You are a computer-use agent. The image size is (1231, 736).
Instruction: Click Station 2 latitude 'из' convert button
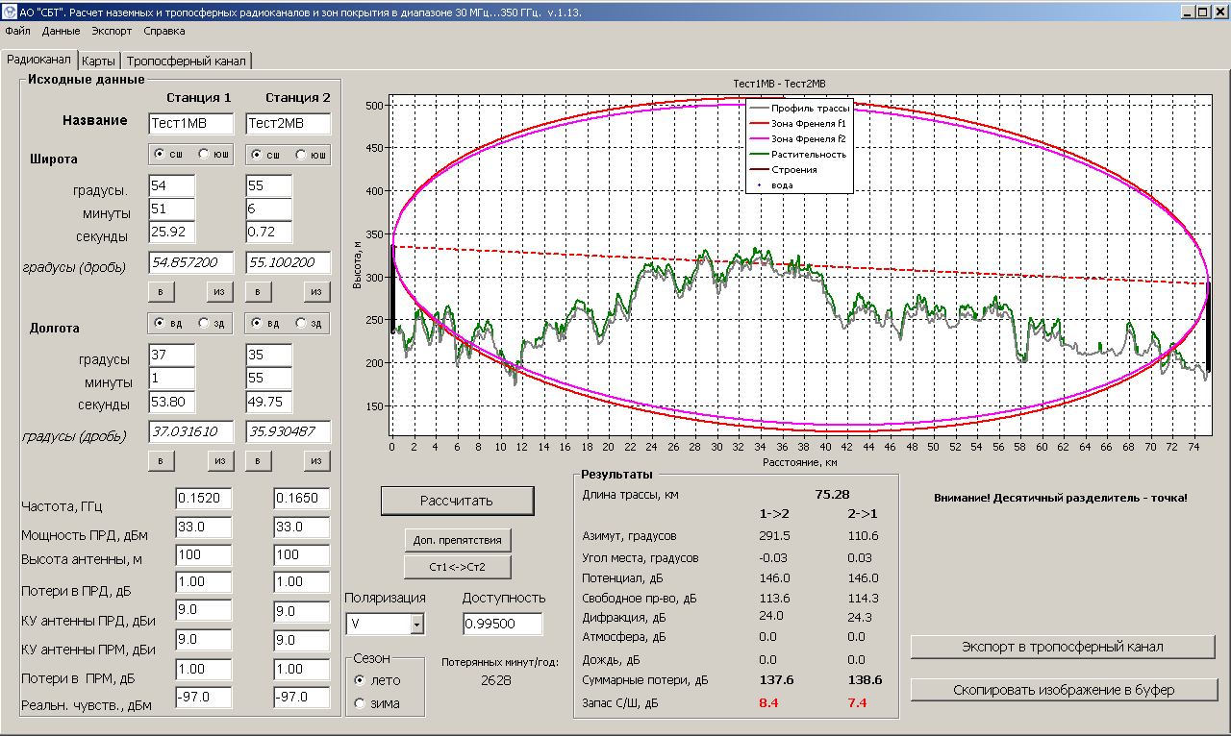coord(317,292)
